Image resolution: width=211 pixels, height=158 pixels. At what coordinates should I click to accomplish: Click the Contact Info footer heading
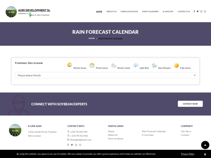click(x=76, y=126)
